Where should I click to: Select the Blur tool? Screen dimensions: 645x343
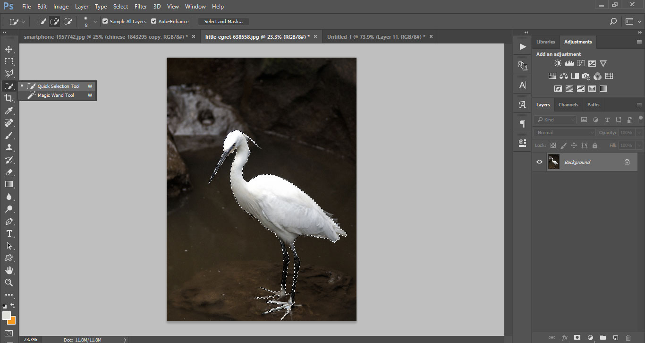8,197
